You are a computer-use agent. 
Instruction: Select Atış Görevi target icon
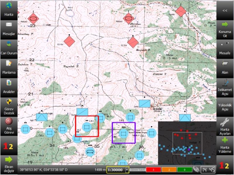tap(9, 126)
